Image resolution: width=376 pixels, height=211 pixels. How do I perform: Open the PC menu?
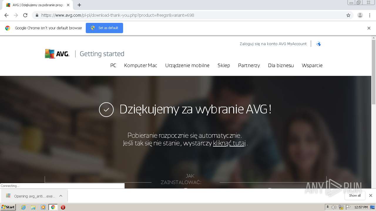point(113,65)
